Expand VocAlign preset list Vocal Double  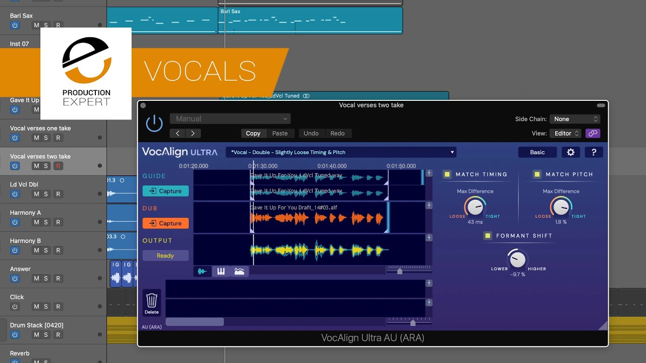[x=341, y=152]
